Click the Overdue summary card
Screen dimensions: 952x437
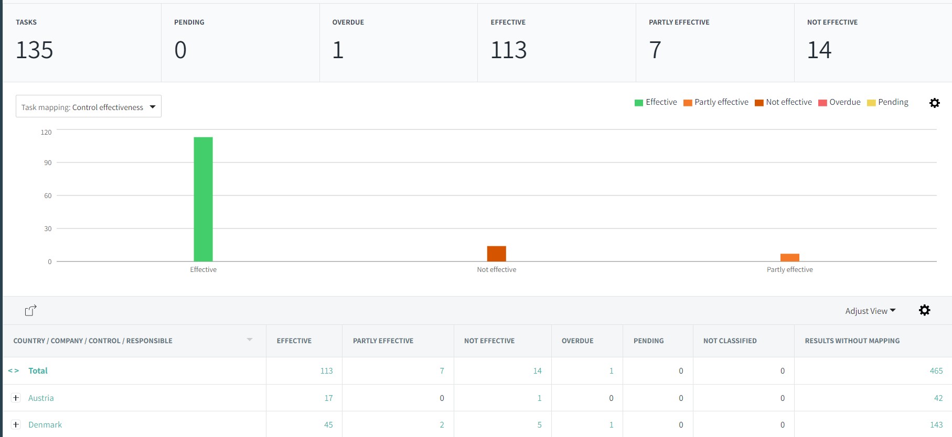tap(399, 43)
